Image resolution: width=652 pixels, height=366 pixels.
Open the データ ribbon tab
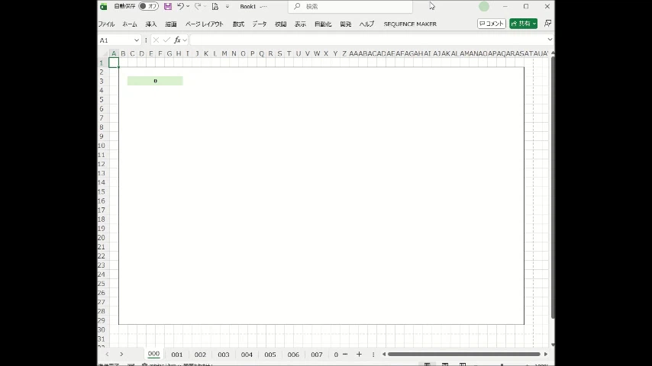pos(260,24)
